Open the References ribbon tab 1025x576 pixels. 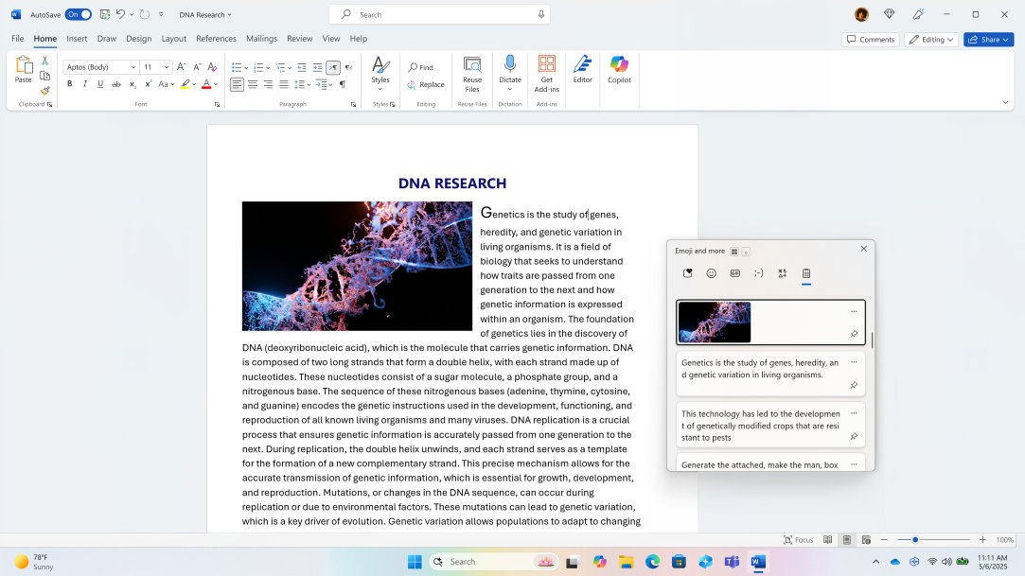[x=216, y=39]
